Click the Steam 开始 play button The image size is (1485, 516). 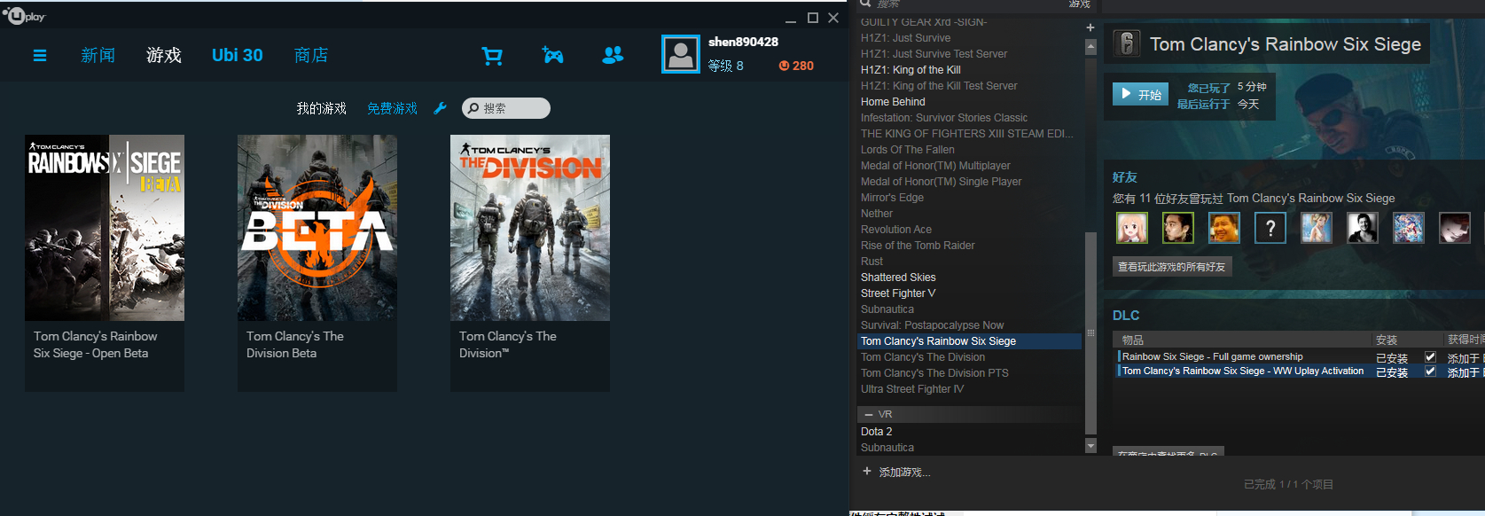click(1141, 94)
